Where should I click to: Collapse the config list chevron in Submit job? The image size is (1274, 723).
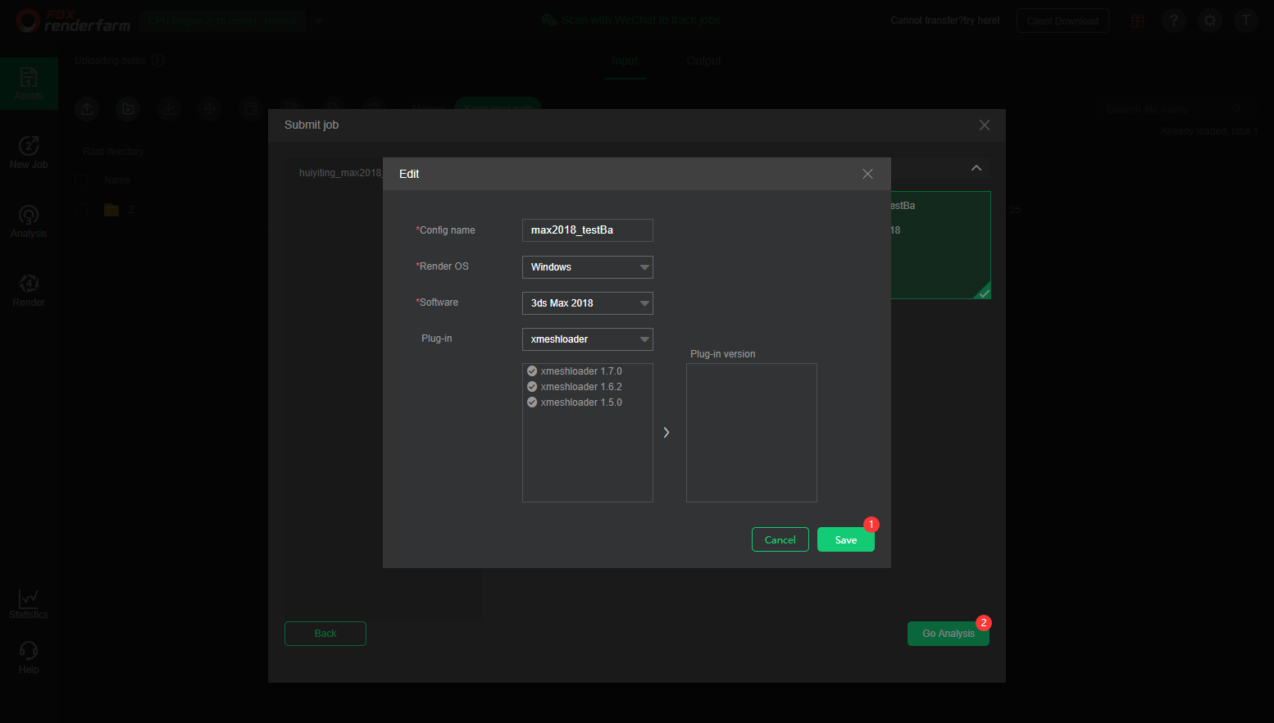point(976,168)
